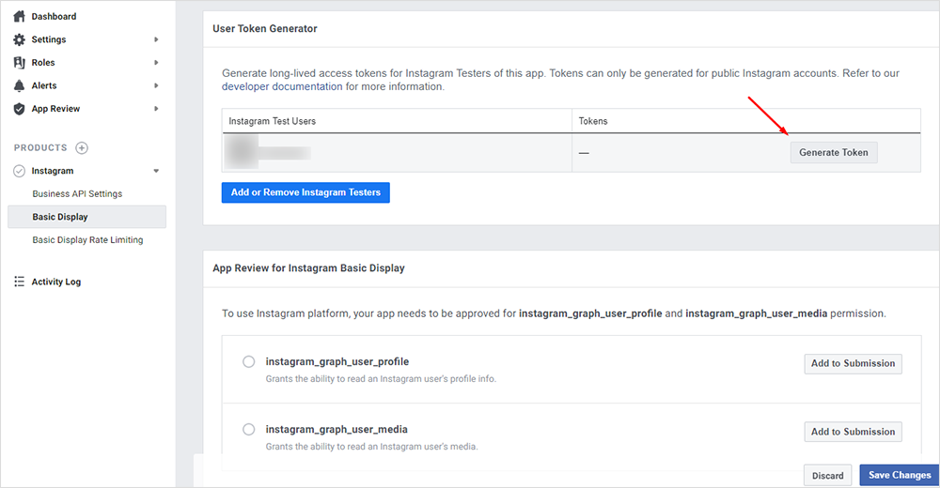Click App Review for Instagram Basic Display heading
Screen dimensions: 940x488
tap(308, 268)
